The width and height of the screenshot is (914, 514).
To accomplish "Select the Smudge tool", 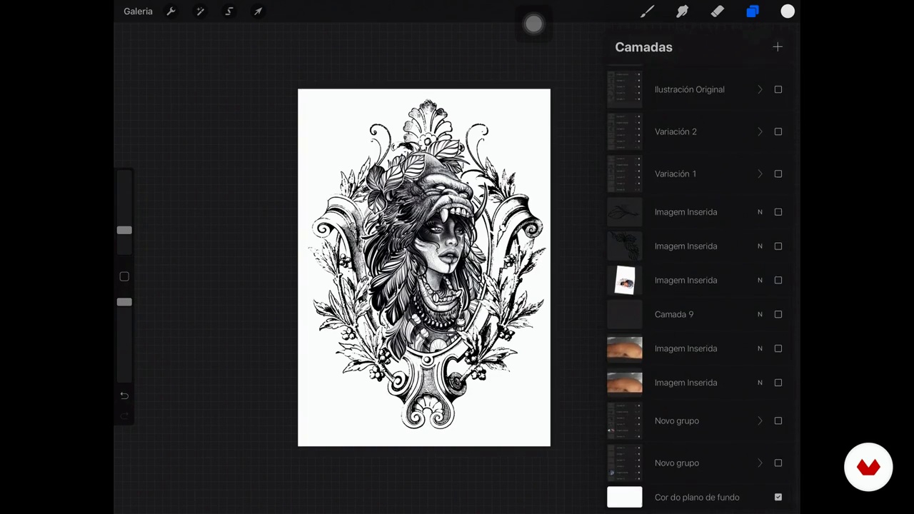I will coord(682,11).
